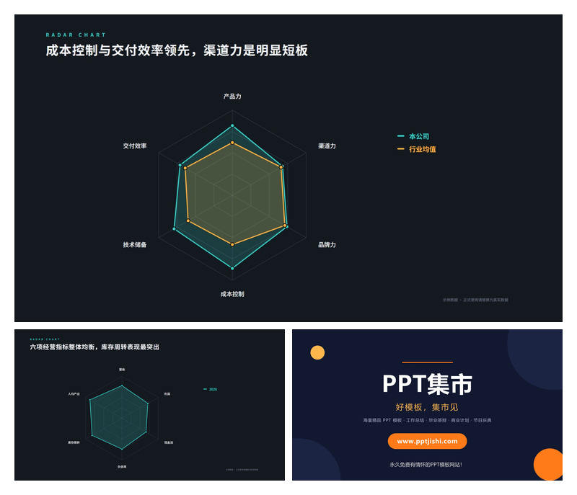Click the PPT集市 logo text
This screenshot has height=495, width=577.
click(427, 384)
